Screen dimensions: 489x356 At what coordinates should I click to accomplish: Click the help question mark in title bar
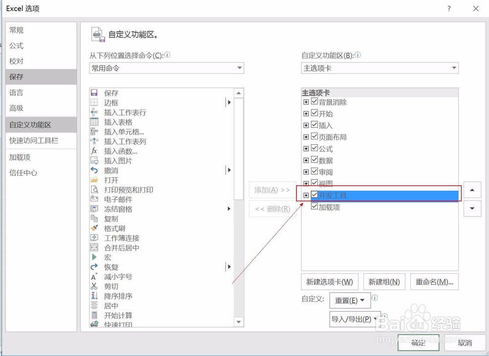[449, 8]
